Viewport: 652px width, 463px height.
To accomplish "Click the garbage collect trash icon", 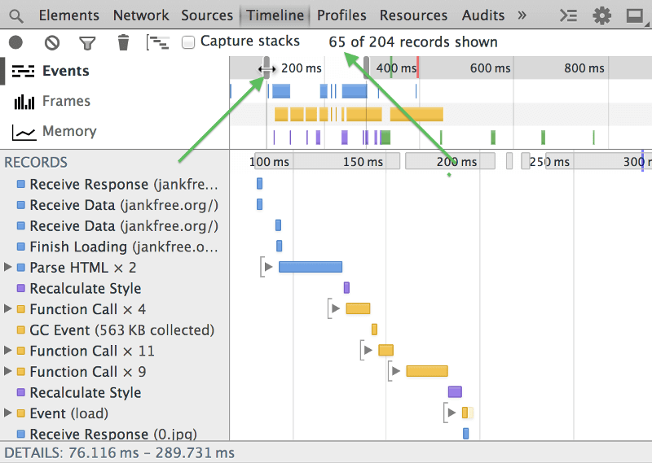I will (x=123, y=42).
